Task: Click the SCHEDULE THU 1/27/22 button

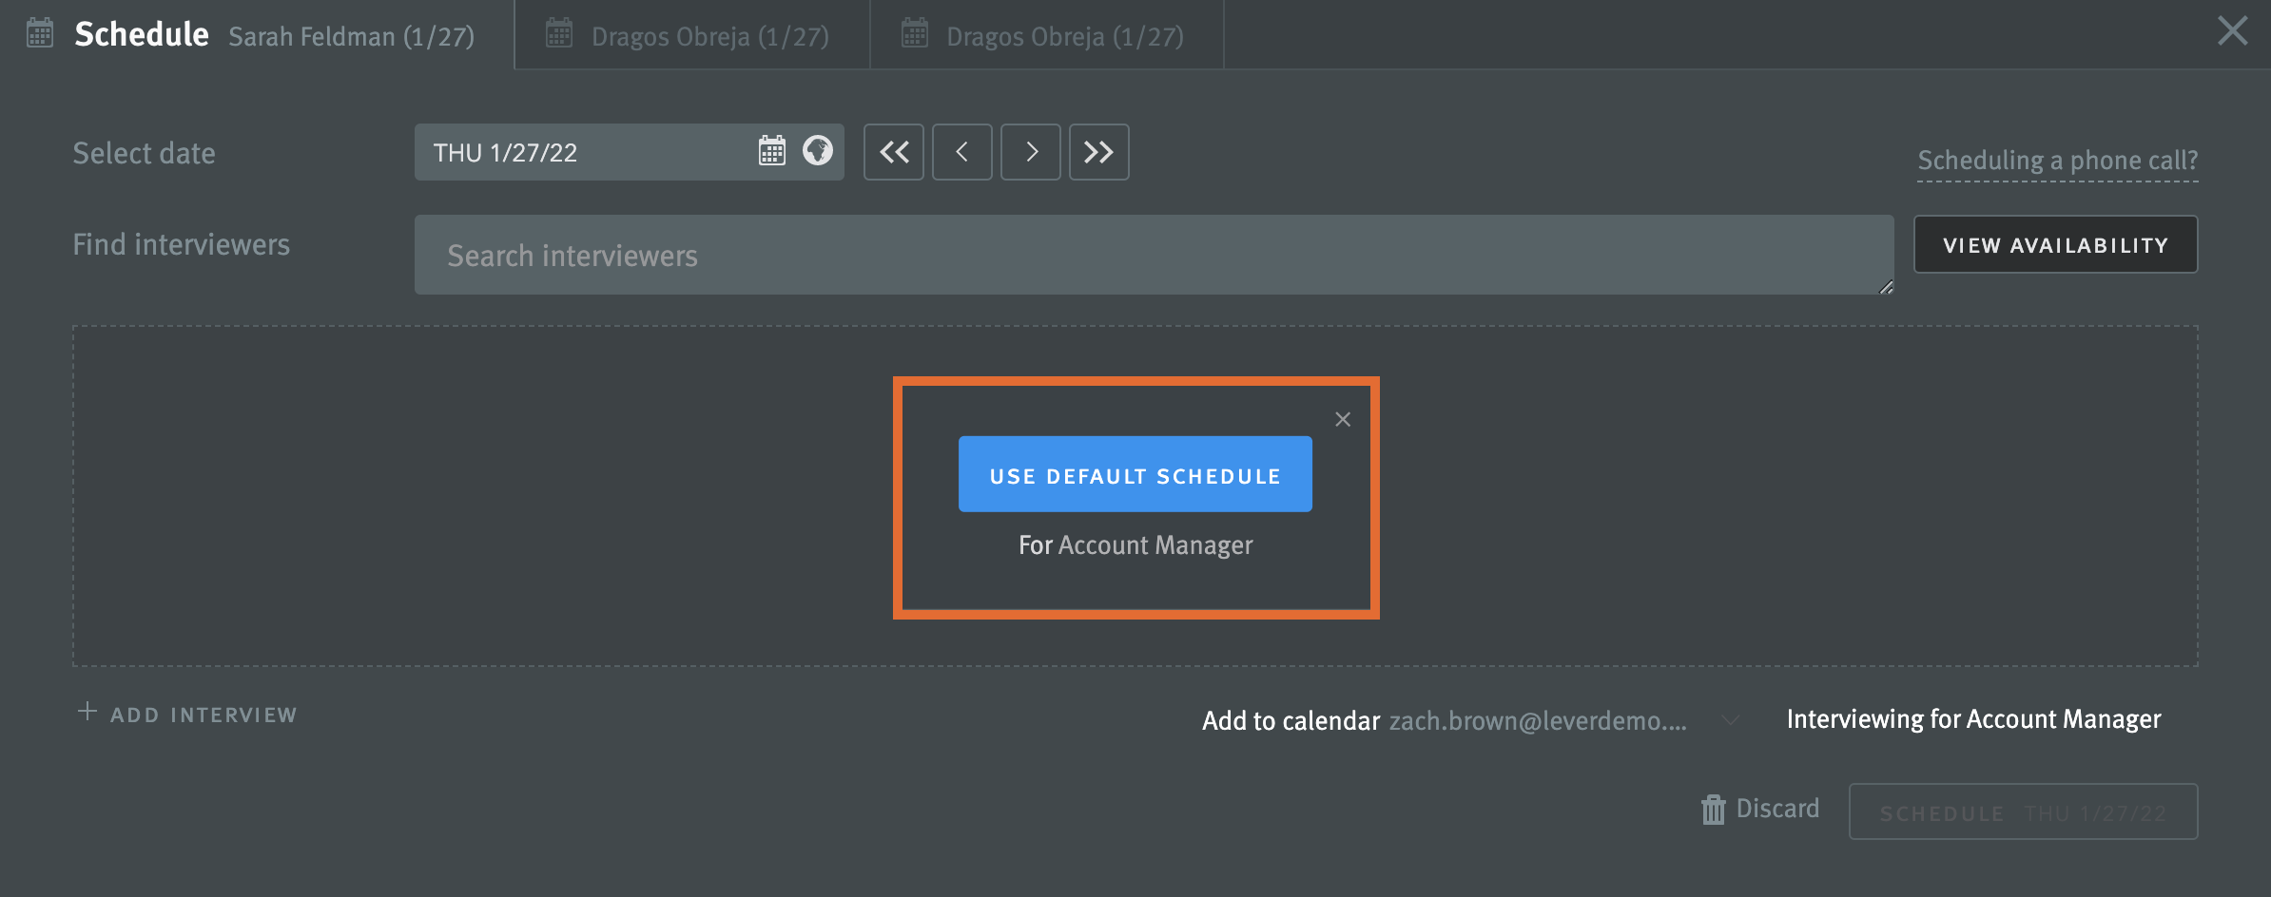Action: click(x=2023, y=811)
